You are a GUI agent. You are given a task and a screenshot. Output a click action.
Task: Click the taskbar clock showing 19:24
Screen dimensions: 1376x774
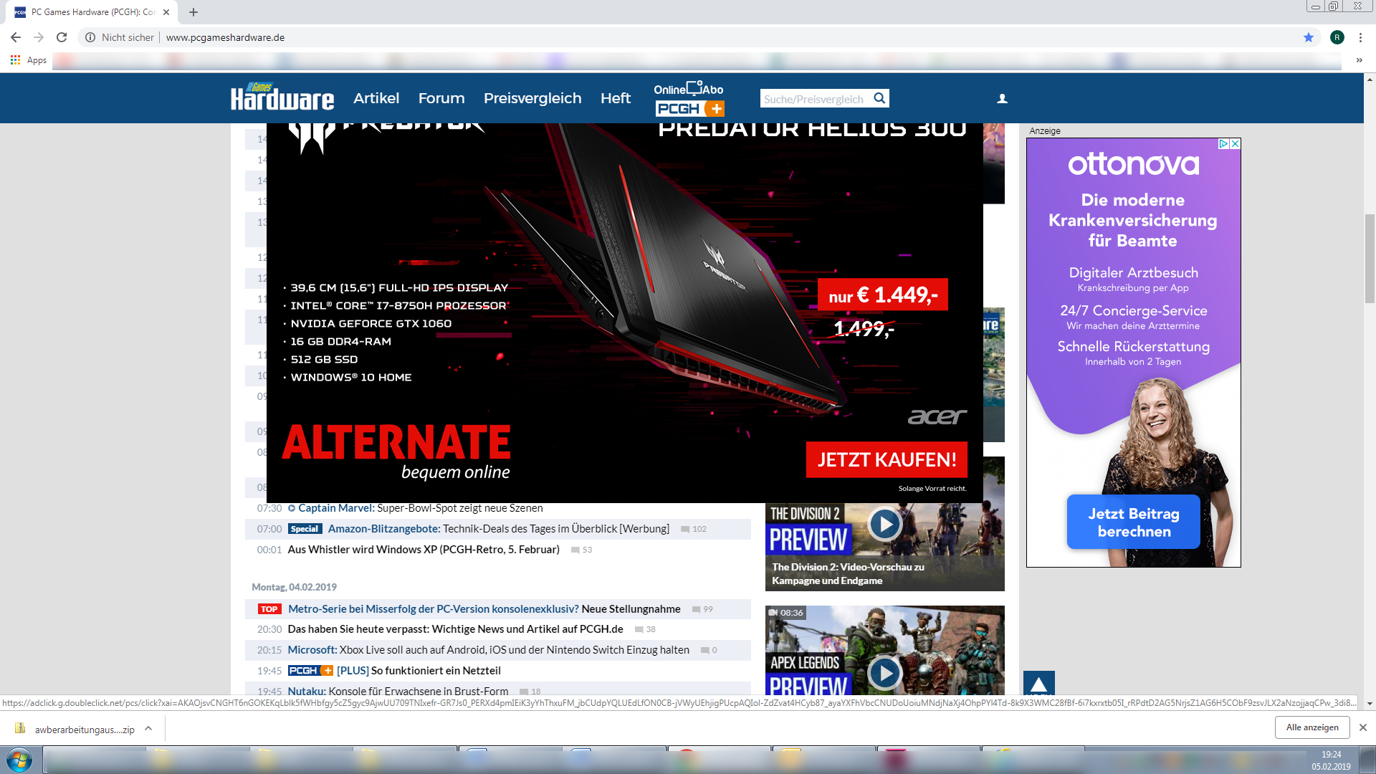pos(1331,755)
